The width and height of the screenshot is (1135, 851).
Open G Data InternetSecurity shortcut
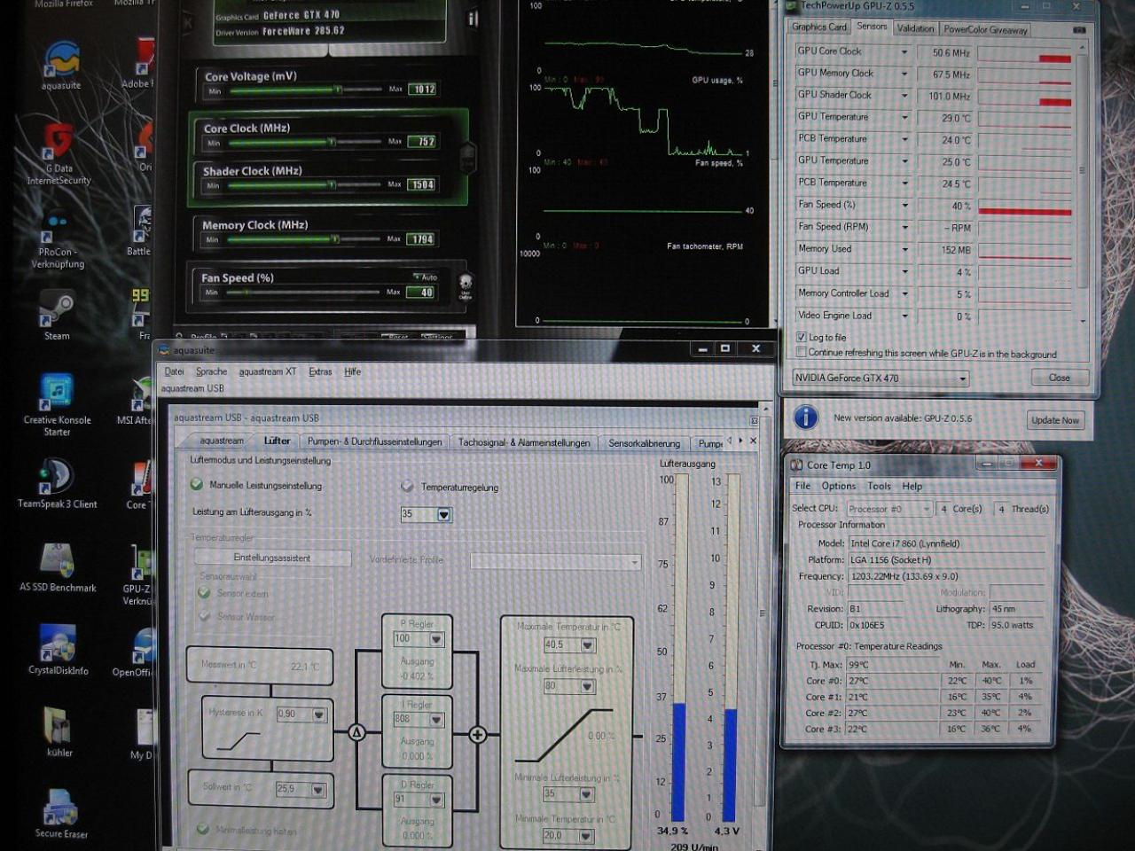[x=59, y=151]
